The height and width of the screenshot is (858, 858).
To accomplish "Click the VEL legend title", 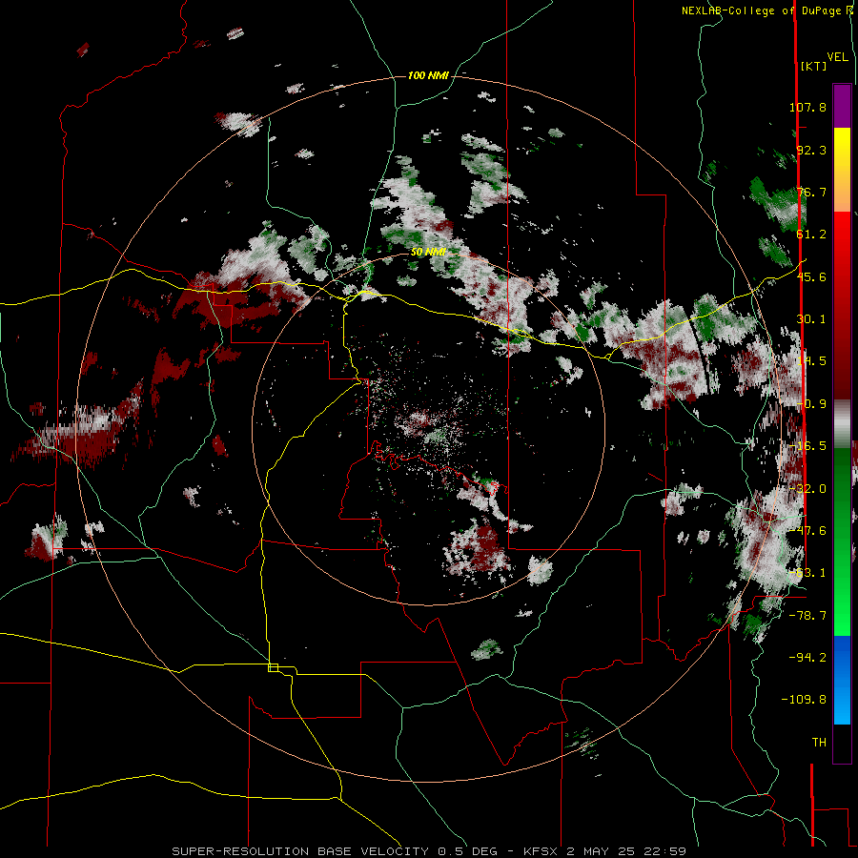I will point(838,57).
